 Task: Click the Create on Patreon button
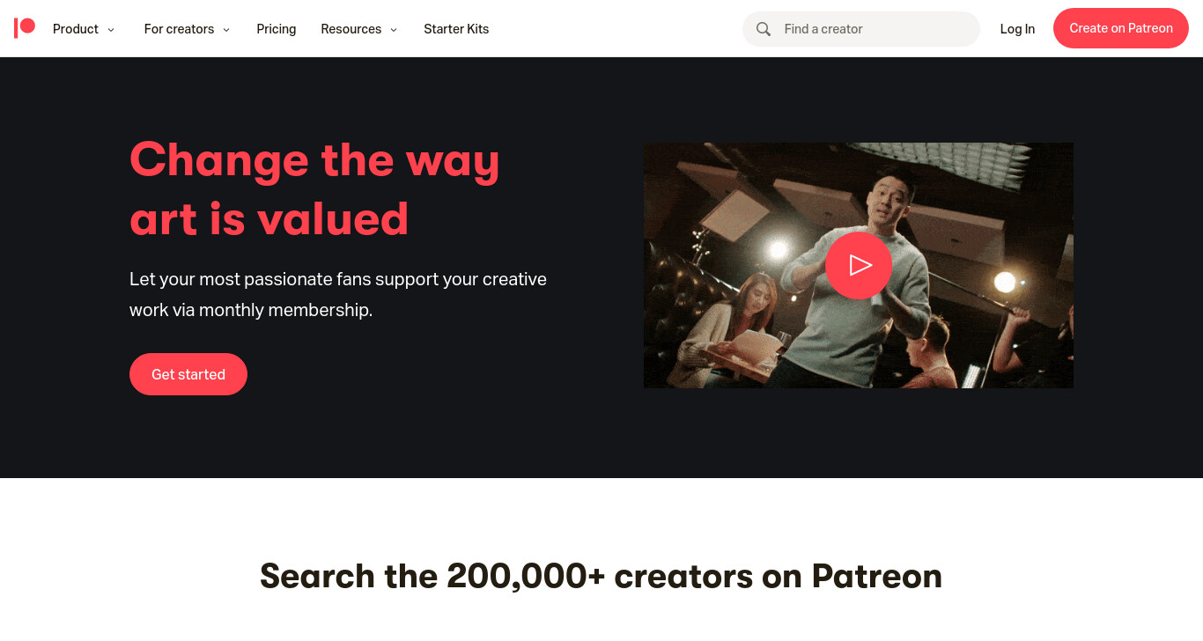(1121, 28)
